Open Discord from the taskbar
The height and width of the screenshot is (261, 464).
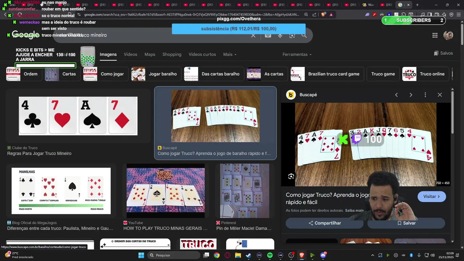tap(323, 255)
